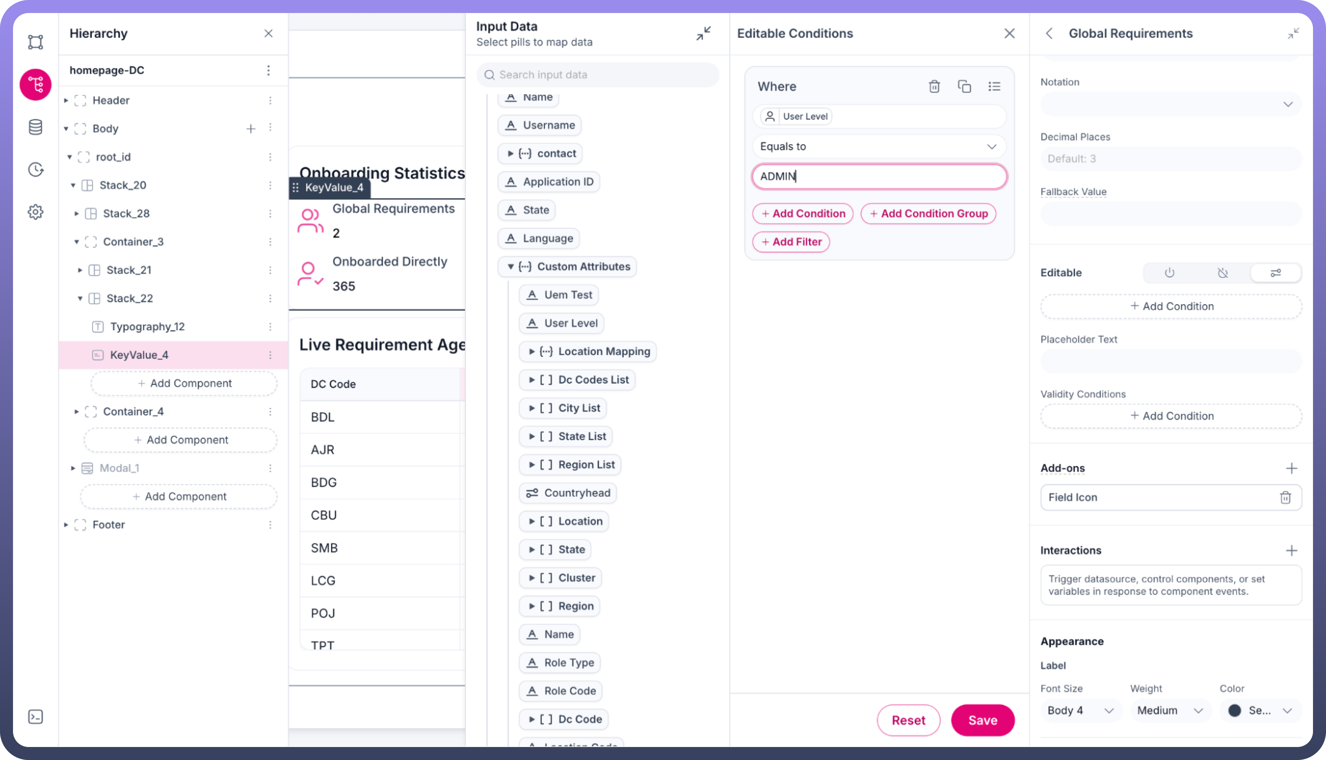Click the delete trash icon in the Where condition
This screenshot has width=1326, height=760.
click(934, 86)
